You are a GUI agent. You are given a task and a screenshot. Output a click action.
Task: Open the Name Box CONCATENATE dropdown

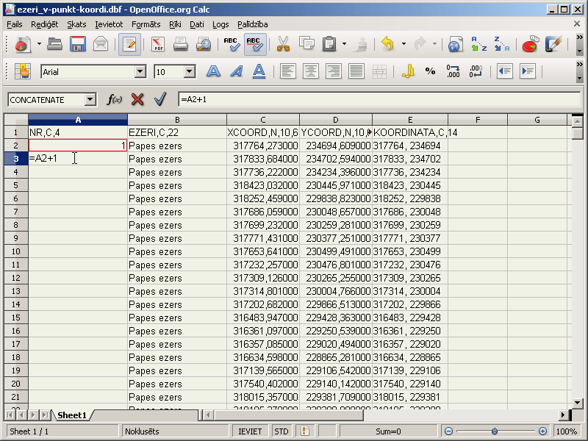(x=90, y=100)
